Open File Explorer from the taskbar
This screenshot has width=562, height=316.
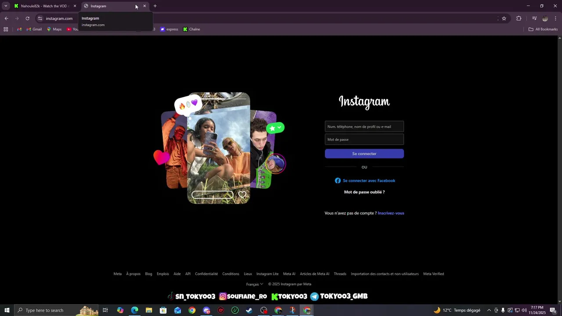tap(149, 310)
